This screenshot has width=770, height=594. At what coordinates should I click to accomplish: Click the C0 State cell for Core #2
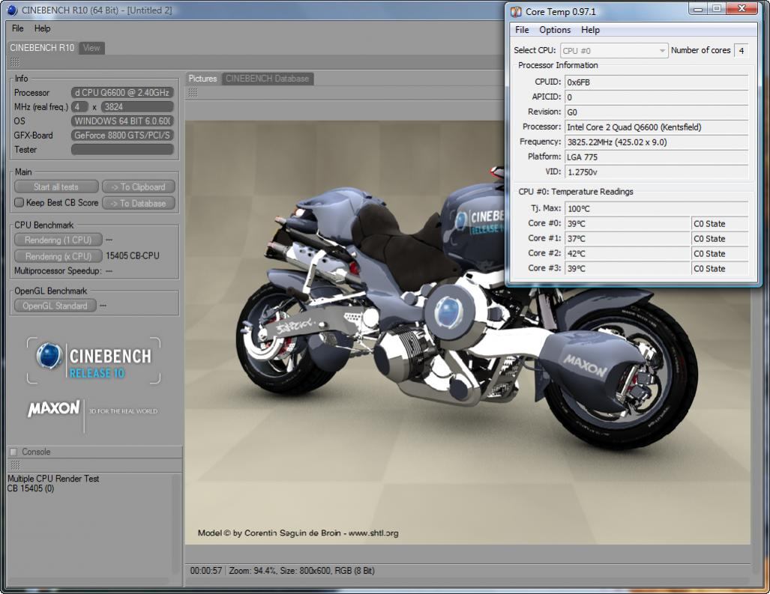click(x=720, y=254)
